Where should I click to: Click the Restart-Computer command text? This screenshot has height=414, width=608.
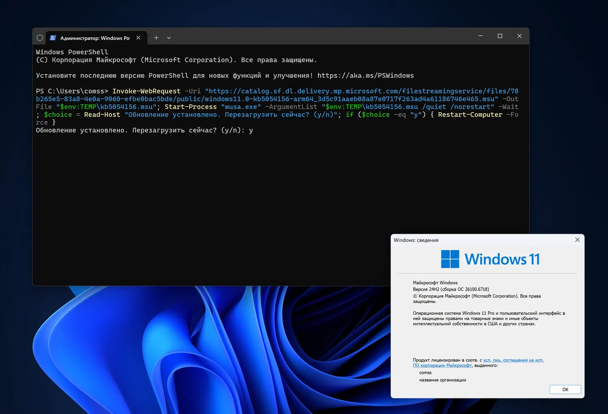pyautogui.click(x=470, y=115)
